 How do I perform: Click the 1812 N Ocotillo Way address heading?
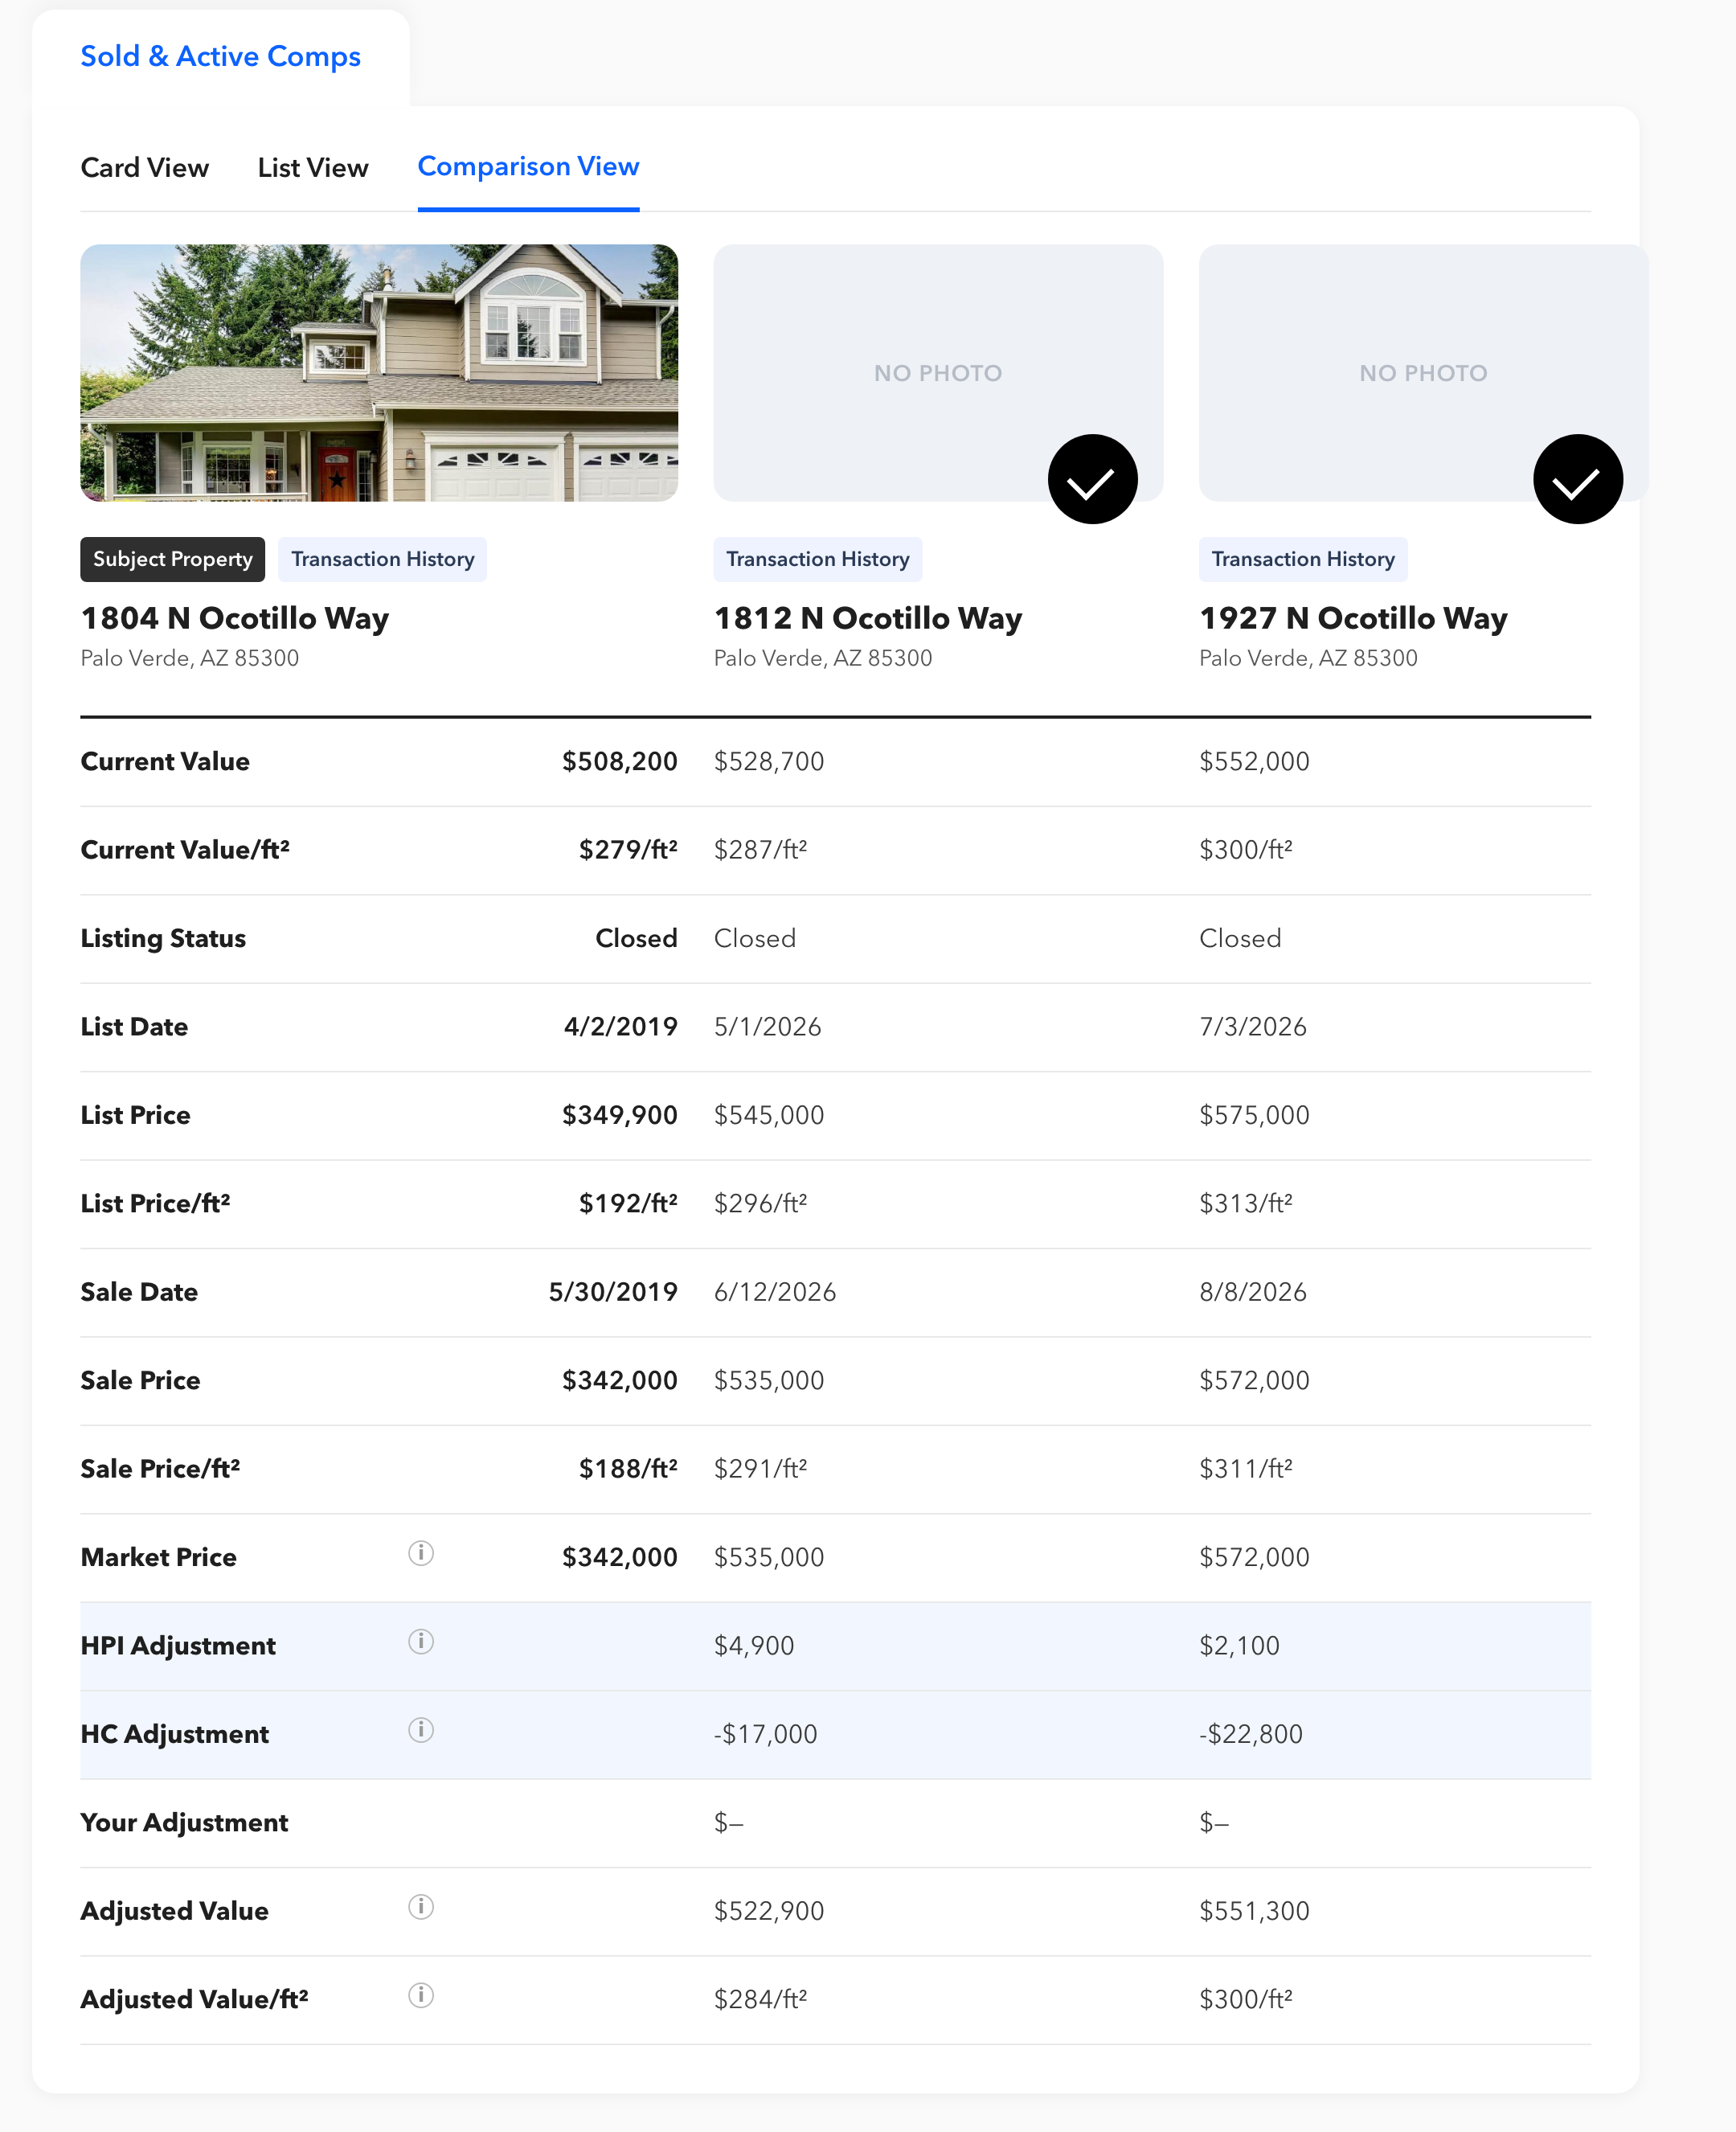868,618
